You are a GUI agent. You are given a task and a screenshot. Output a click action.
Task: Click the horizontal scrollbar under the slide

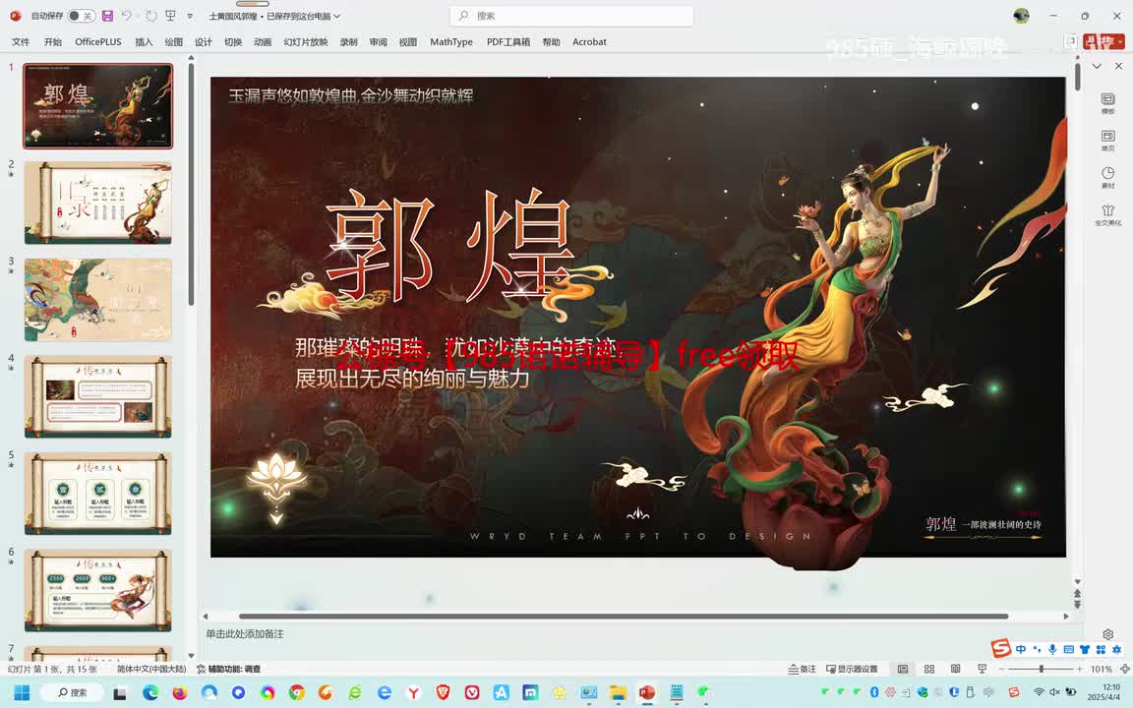point(623,617)
